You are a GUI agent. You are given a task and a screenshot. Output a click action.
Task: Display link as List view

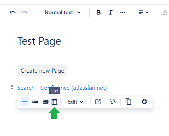54,102
